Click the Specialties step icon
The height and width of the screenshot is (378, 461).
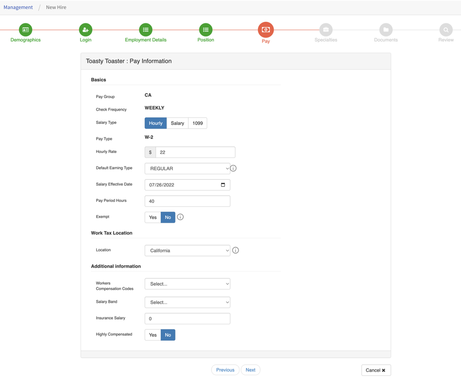[325, 29]
